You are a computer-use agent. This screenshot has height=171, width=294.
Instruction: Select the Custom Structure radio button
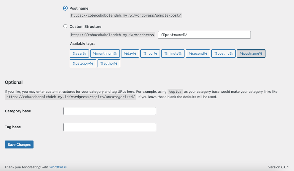tap(65, 26)
